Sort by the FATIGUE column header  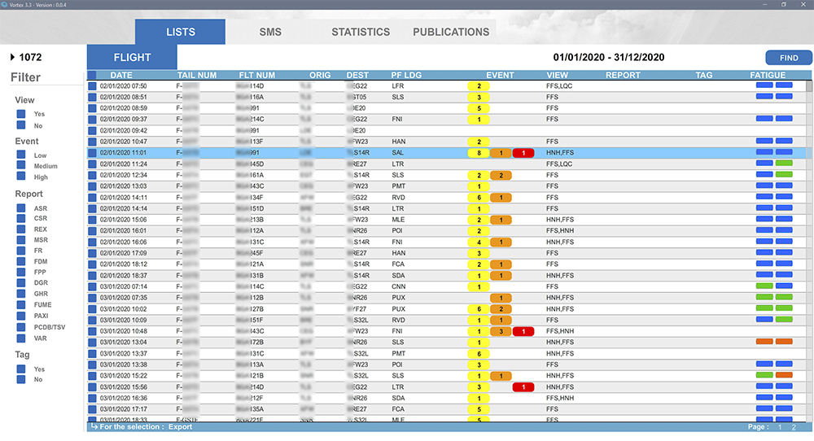tap(768, 76)
